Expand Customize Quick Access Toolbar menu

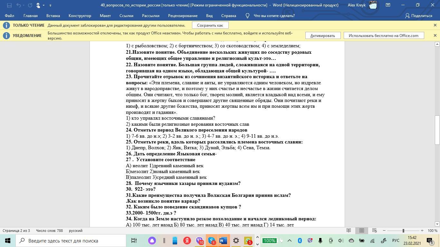pyautogui.click(x=50, y=5)
